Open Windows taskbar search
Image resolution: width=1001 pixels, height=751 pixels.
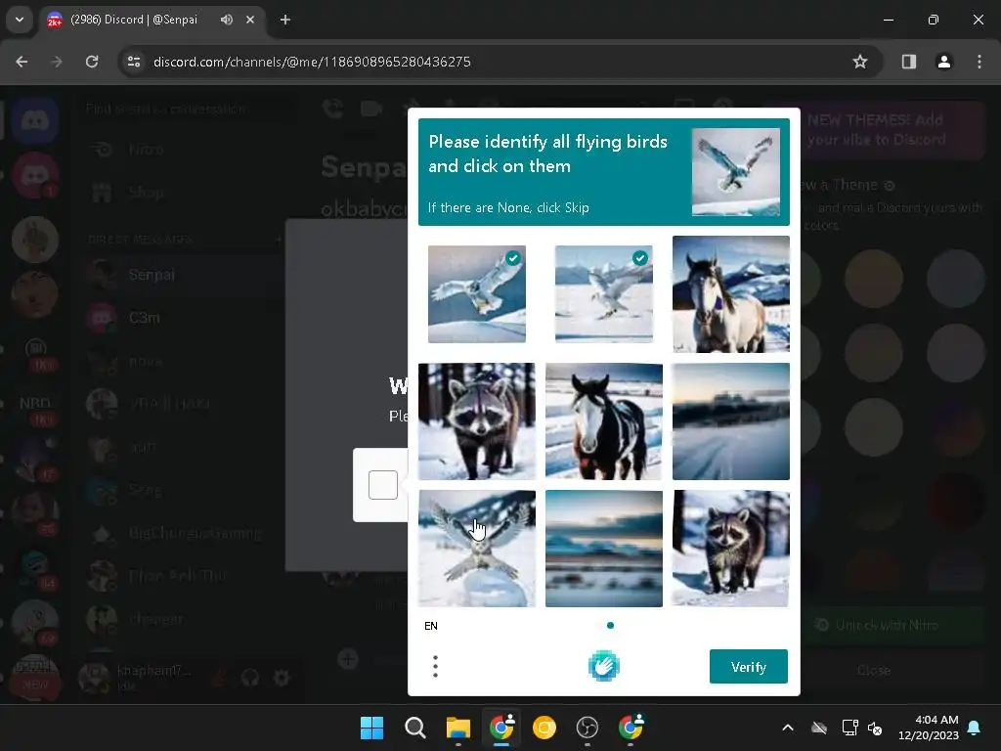click(x=414, y=728)
